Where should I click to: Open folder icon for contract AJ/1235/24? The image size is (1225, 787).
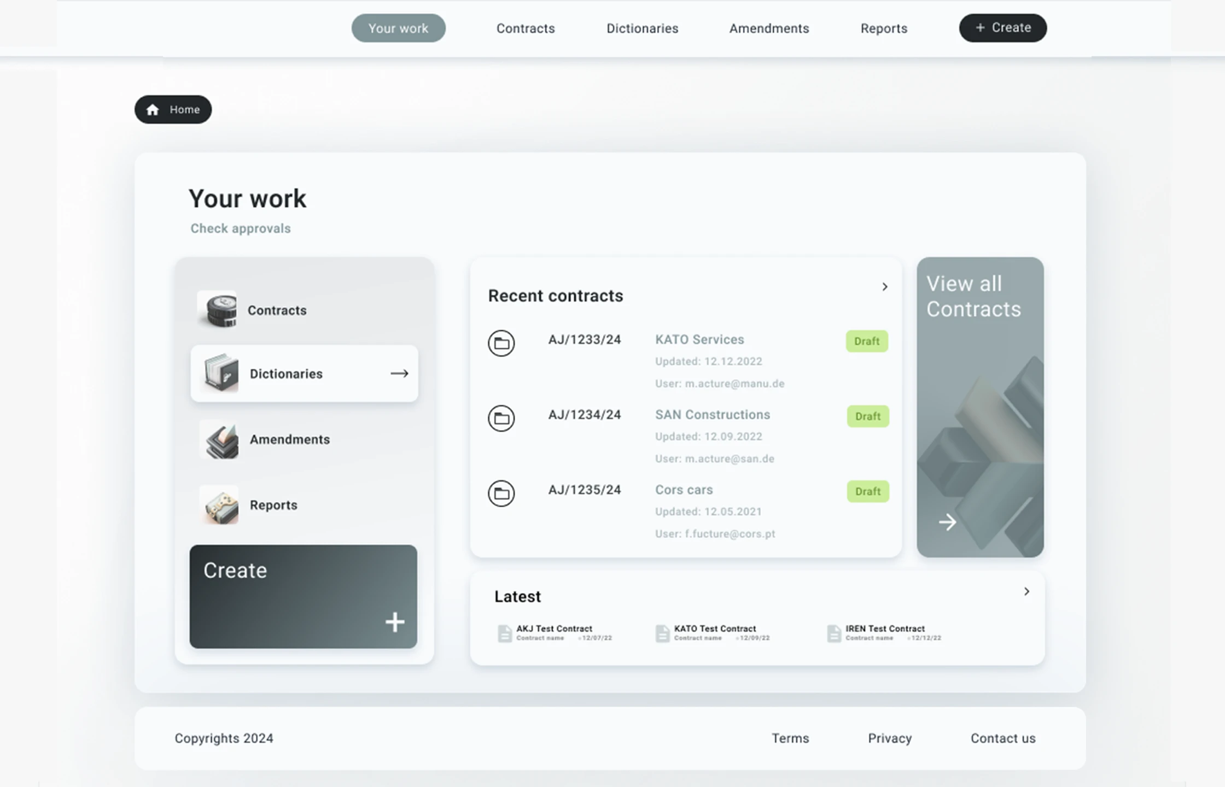[x=501, y=494]
